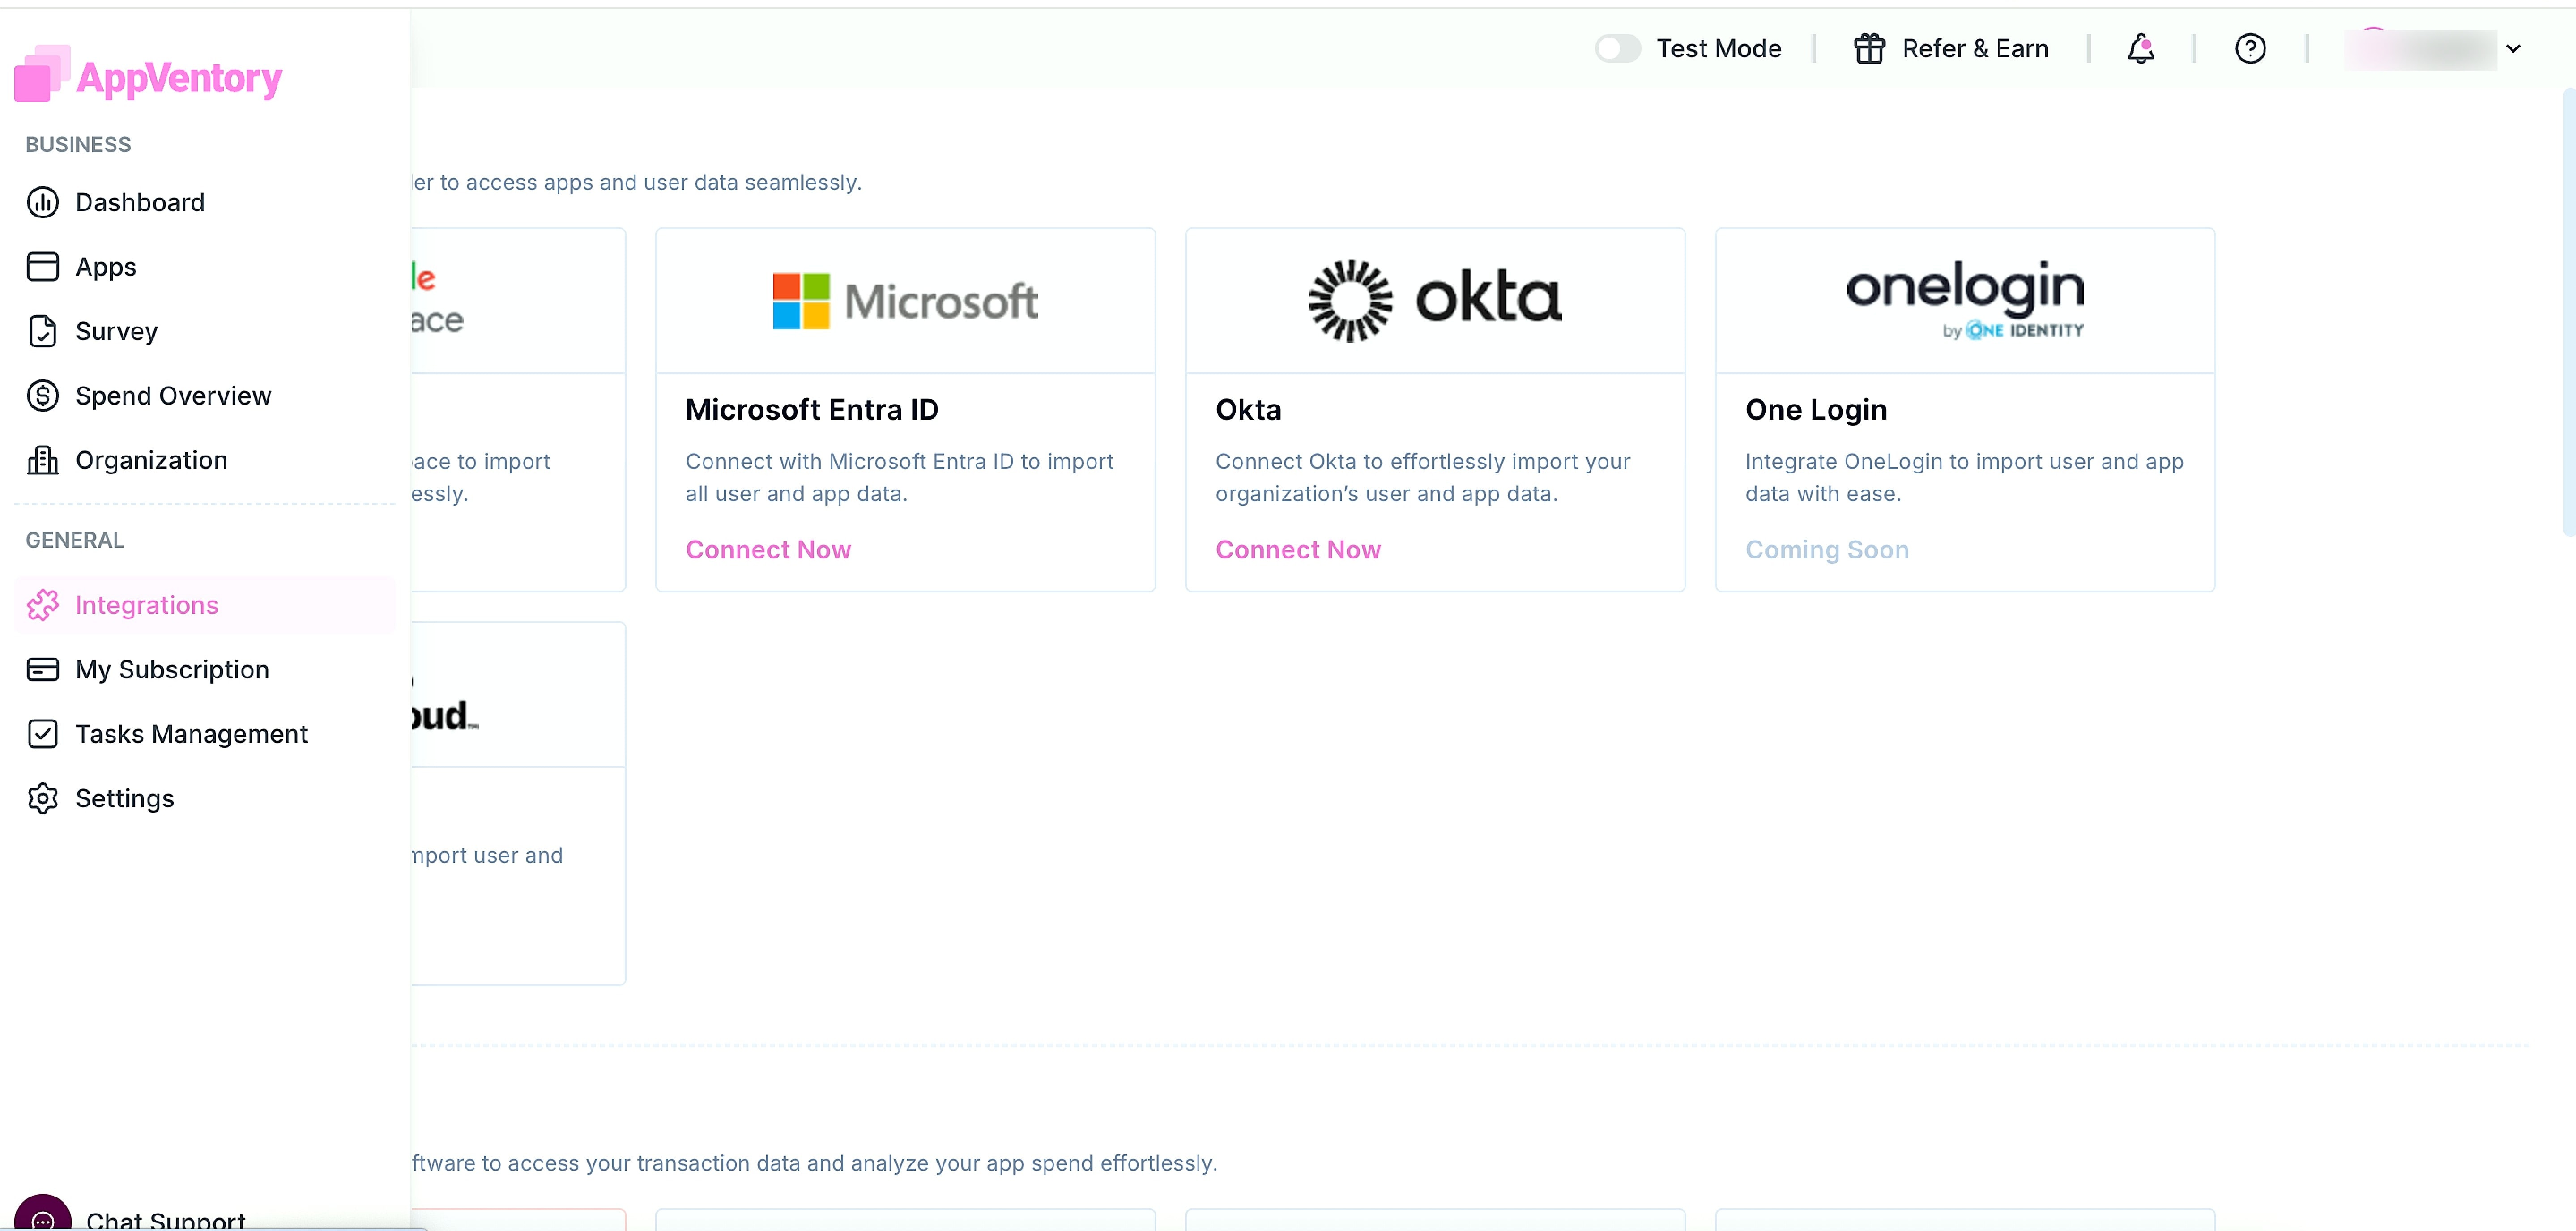Viewport: 2576px width, 1231px height.
Task: Open the Chat Support bubble icon
Action: [x=42, y=1214]
